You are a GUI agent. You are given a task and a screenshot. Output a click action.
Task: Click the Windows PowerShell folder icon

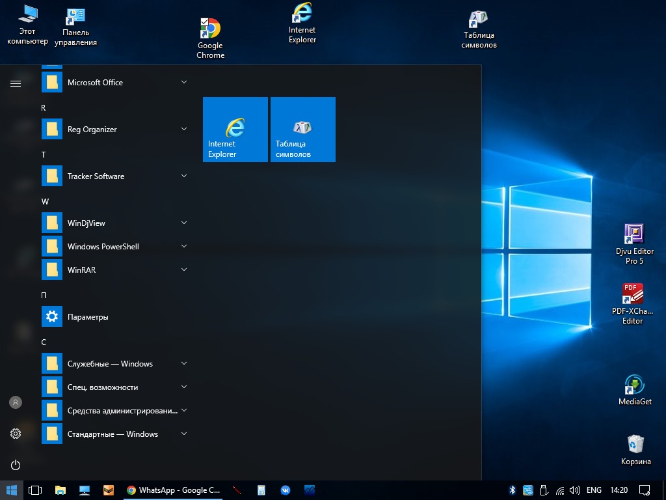click(x=52, y=246)
